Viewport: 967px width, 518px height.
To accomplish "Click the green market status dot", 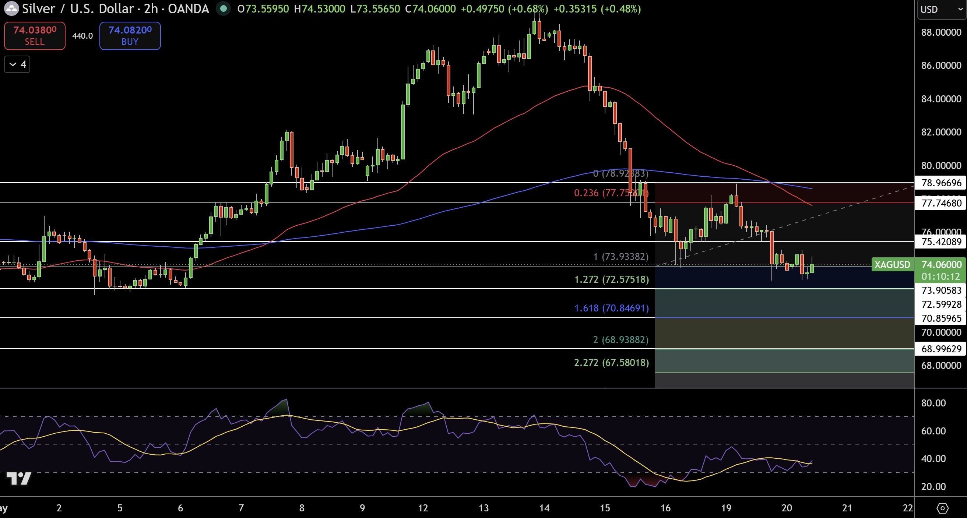I will coord(224,8).
